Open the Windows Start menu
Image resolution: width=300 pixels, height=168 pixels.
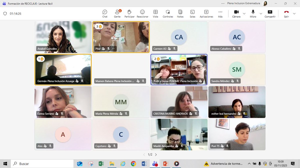pyautogui.click(x=5, y=164)
